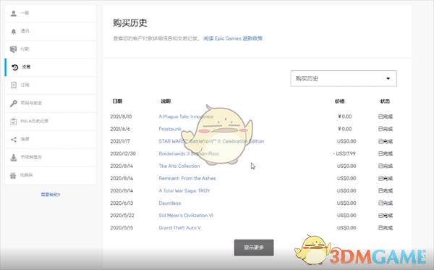Click the Frostpunk purchase link
Screen dimensions: 434x270
point(170,129)
